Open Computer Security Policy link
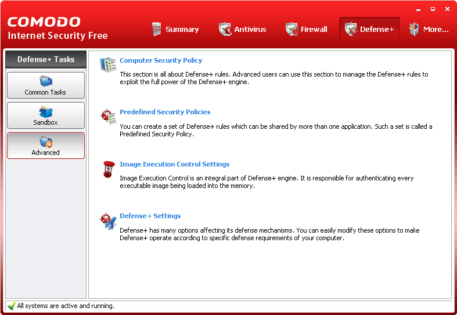The width and height of the screenshot is (457, 315). tap(161, 60)
